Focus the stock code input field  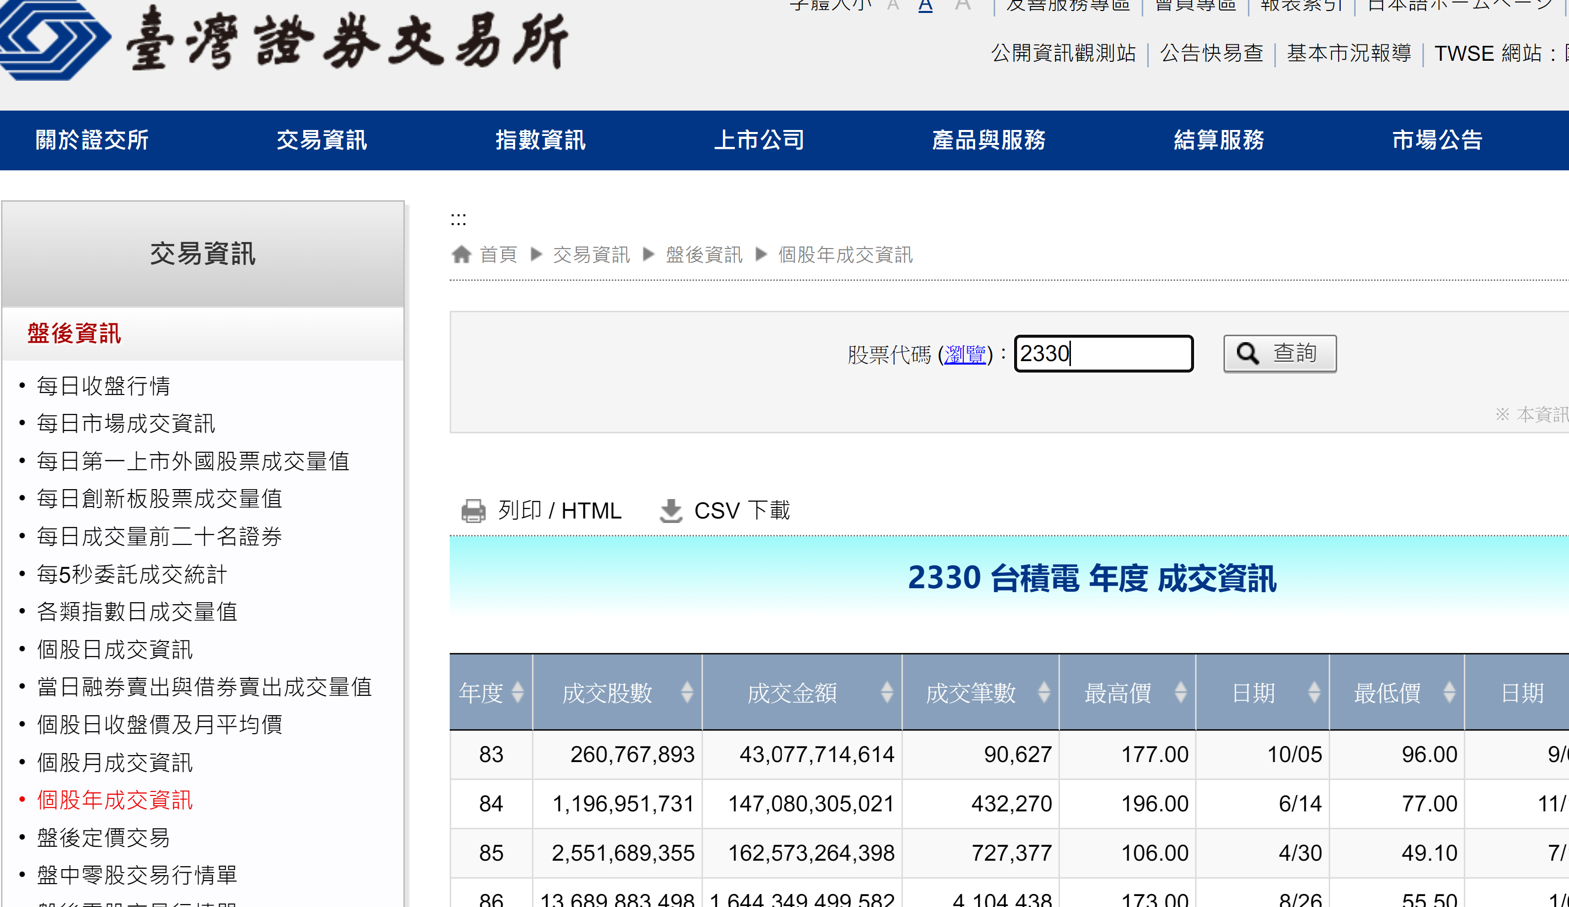tap(1103, 353)
